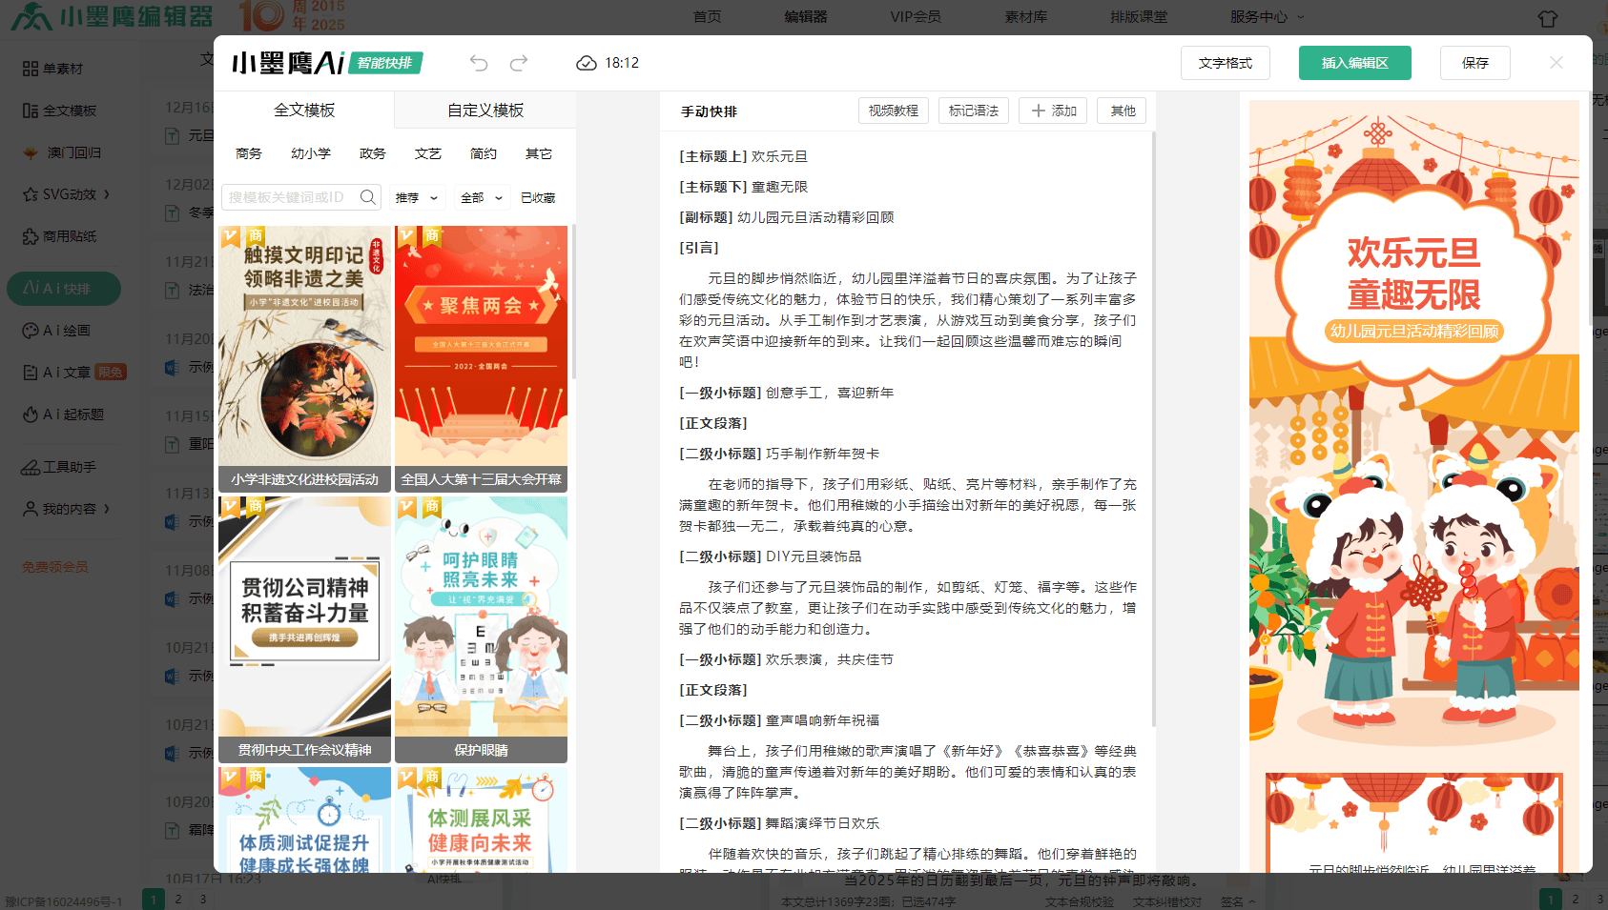Open 商用贴纸 in the sidebar
The width and height of the screenshot is (1608, 910).
(x=60, y=236)
